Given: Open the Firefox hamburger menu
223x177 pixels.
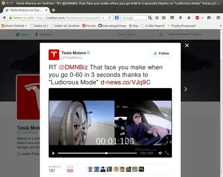Looking at the screenshot, I should coord(218,18).
